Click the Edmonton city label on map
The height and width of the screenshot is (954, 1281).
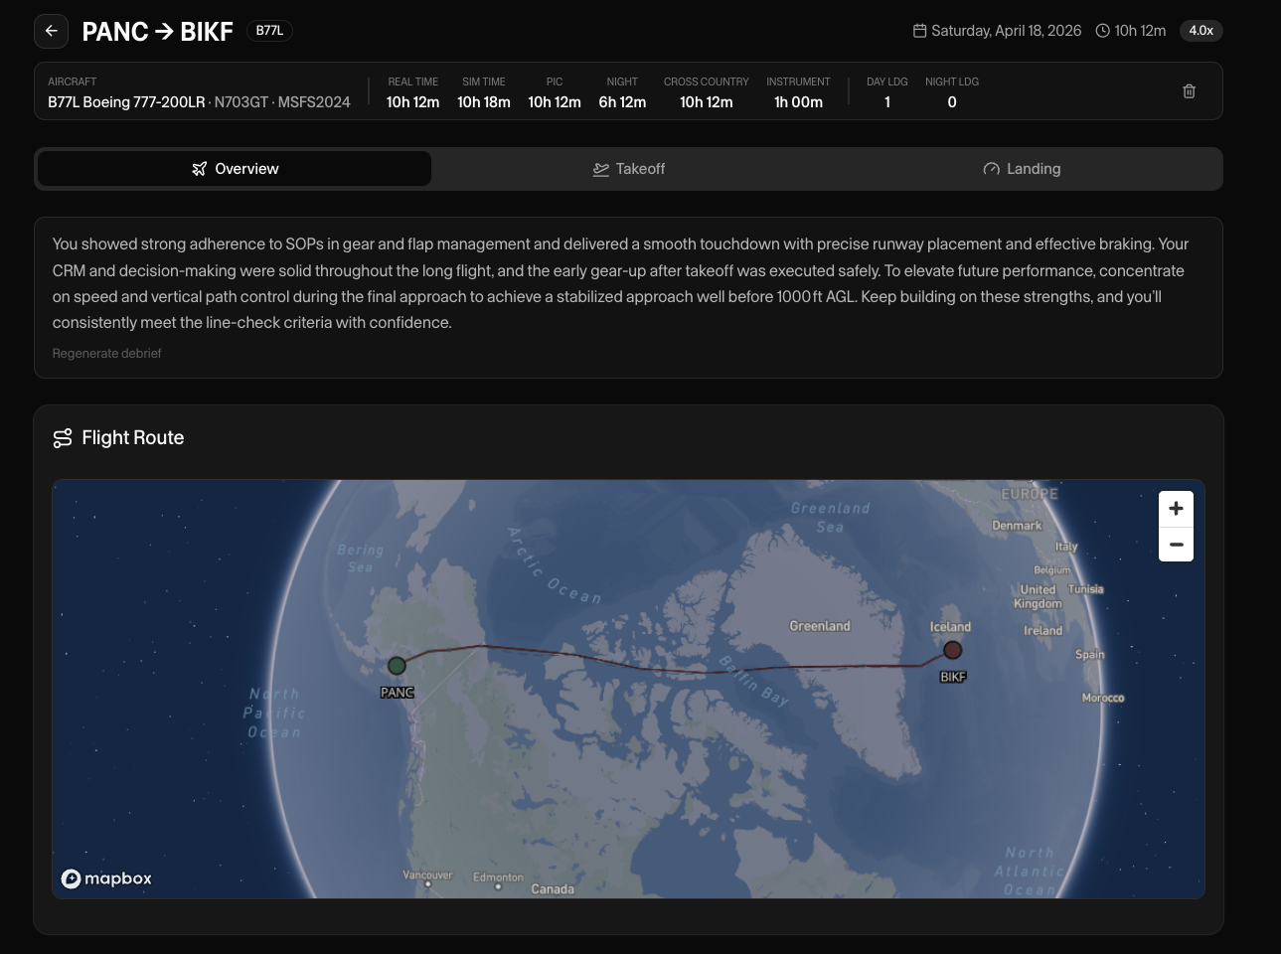pyautogui.click(x=498, y=877)
